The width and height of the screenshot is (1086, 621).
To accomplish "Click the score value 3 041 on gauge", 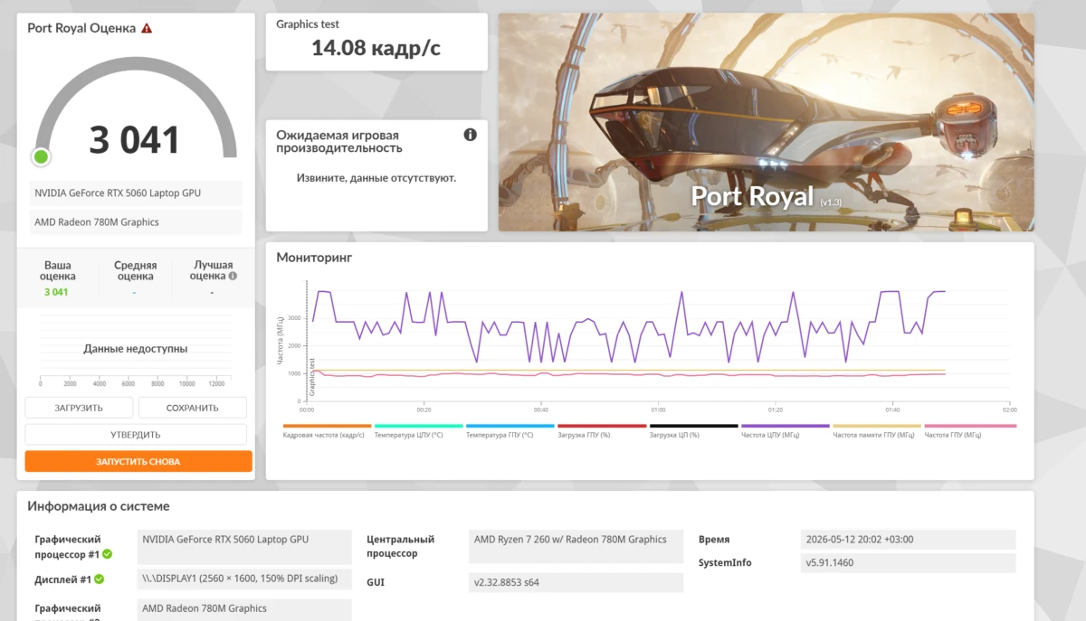I will [135, 140].
